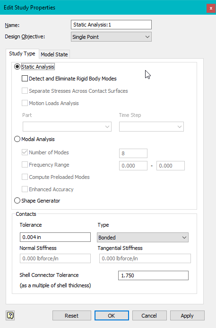Toggle Enhanced Accuracy checkbox

pos(25,189)
